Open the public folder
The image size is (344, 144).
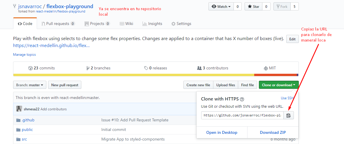(27, 129)
